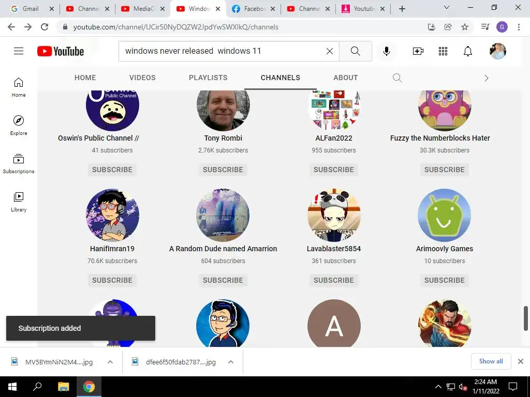Expand options for the dfee6f50fdab2787 jpg download
530x397 pixels.
coord(231,362)
